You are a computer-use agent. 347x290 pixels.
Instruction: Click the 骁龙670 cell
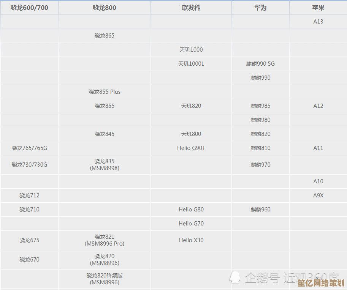[x=29, y=260]
